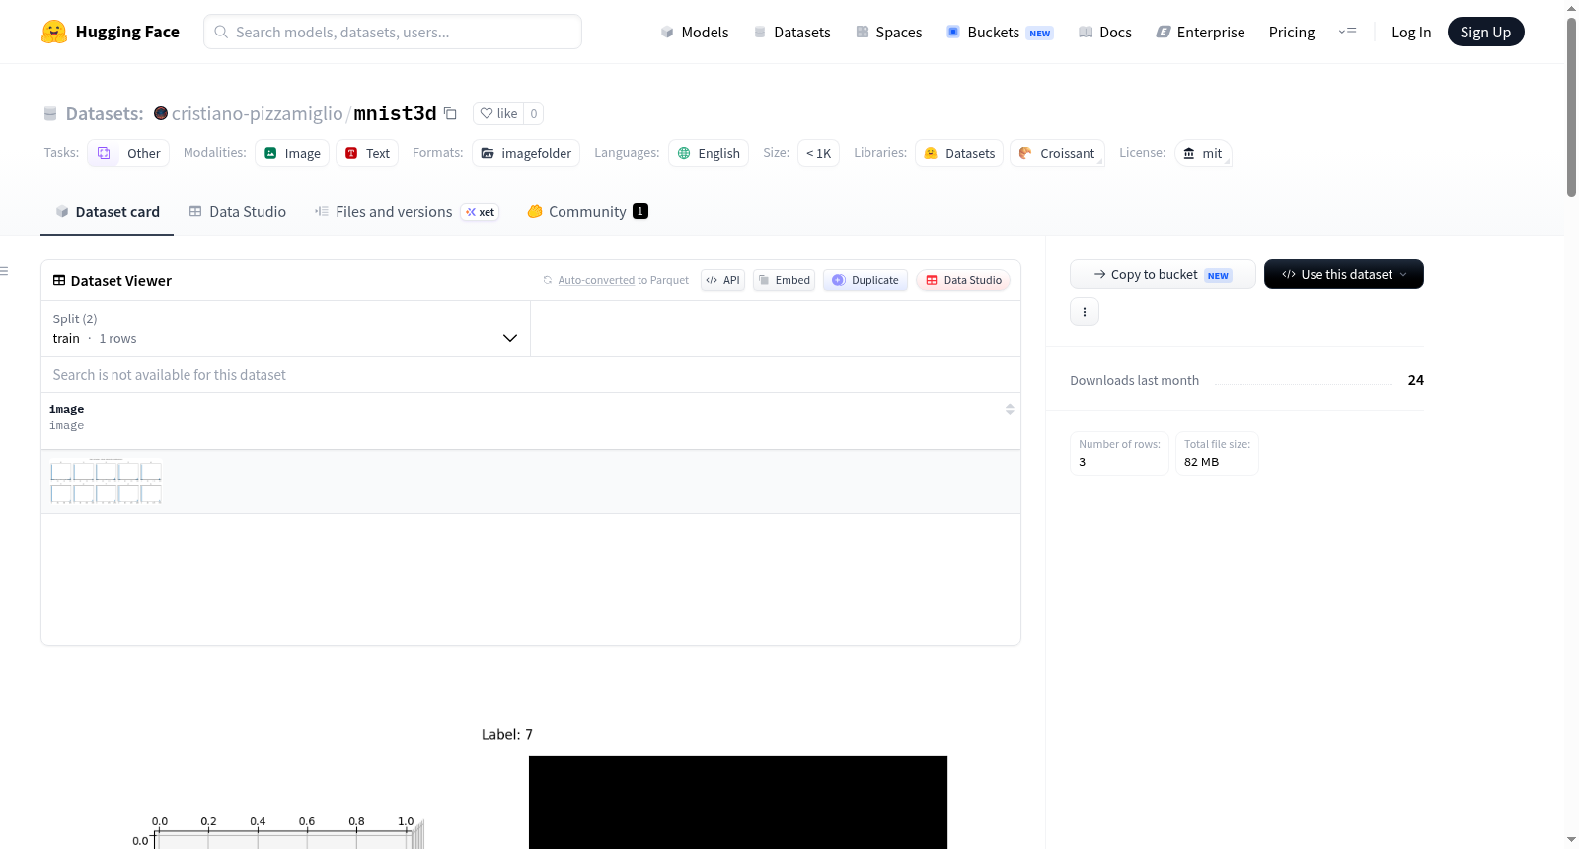This screenshot has width=1579, height=849.
Task: Open Buckets in the top navigation
Action: (1000, 32)
